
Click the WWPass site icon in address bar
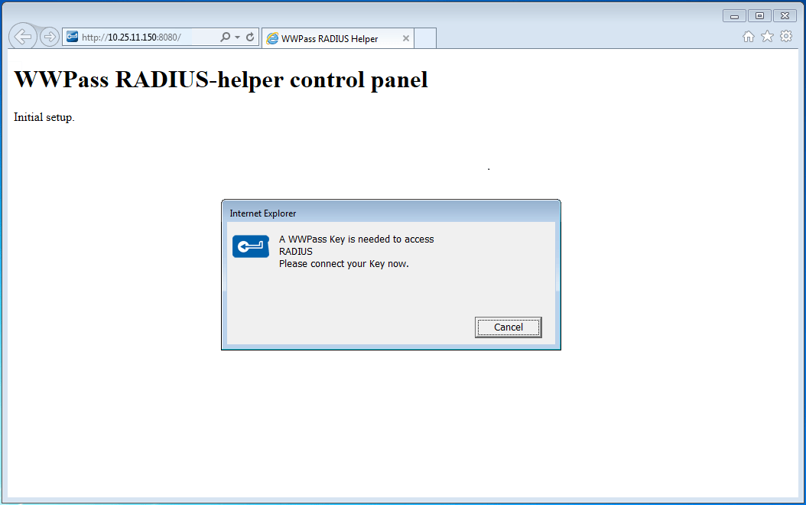(73, 37)
